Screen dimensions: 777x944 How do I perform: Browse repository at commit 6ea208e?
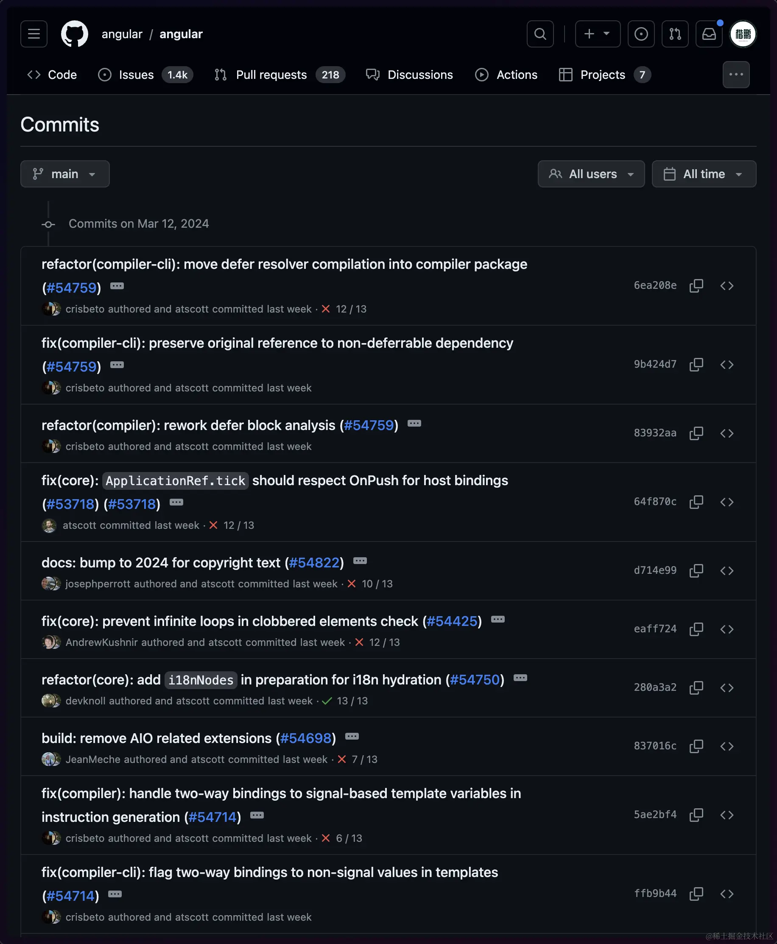(727, 285)
